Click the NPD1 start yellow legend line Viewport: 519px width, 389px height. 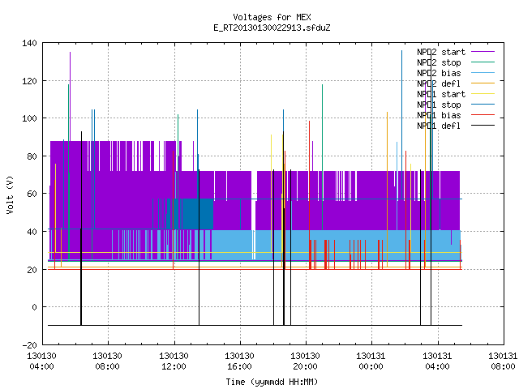click(x=483, y=94)
